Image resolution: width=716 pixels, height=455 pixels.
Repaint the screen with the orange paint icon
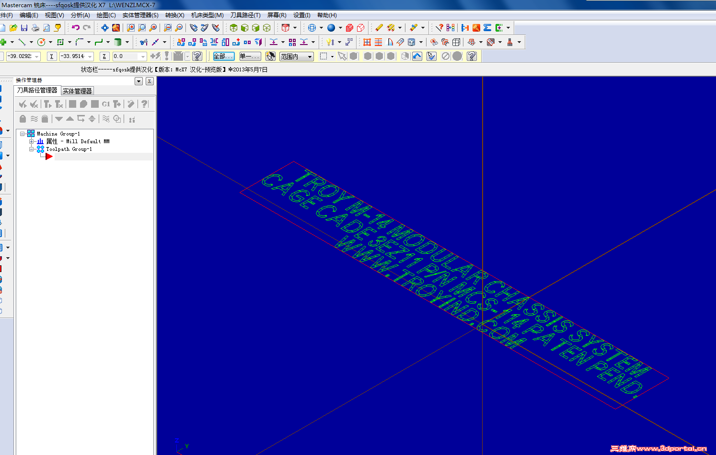pyautogui.click(x=116, y=28)
